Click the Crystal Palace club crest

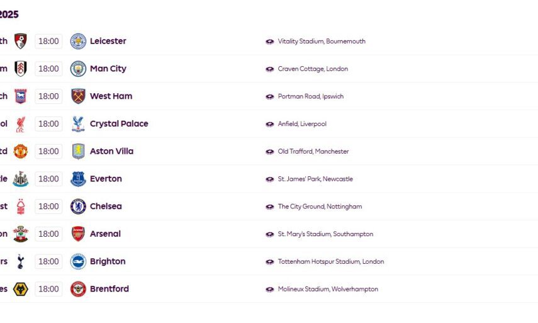pyautogui.click(x=78, y=124)
